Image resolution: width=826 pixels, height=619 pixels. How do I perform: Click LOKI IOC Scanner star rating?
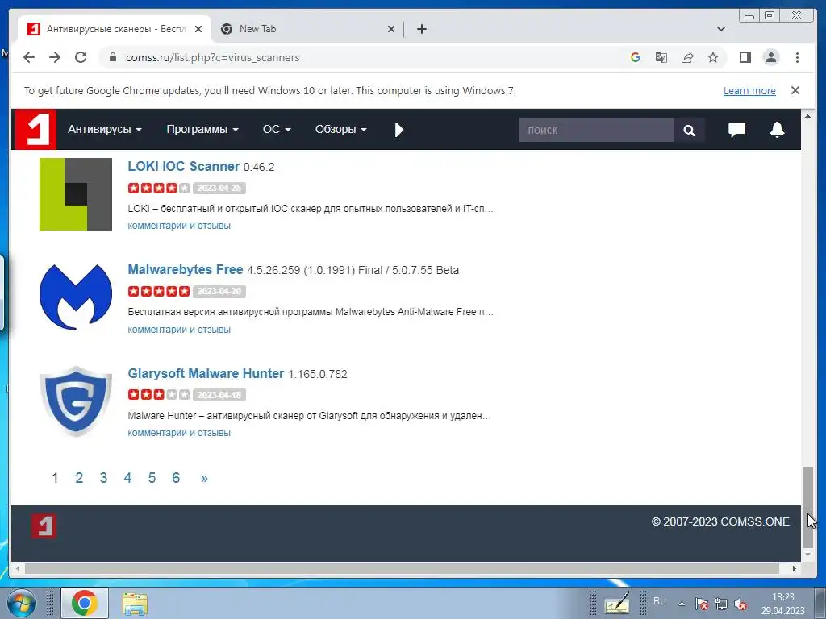[159, 188]
